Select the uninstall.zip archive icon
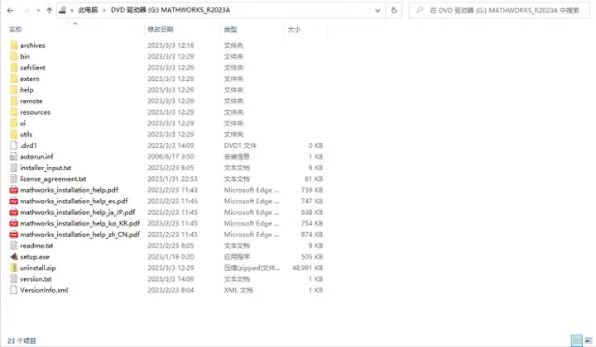 pyautogui.click(x=14, y=268)
